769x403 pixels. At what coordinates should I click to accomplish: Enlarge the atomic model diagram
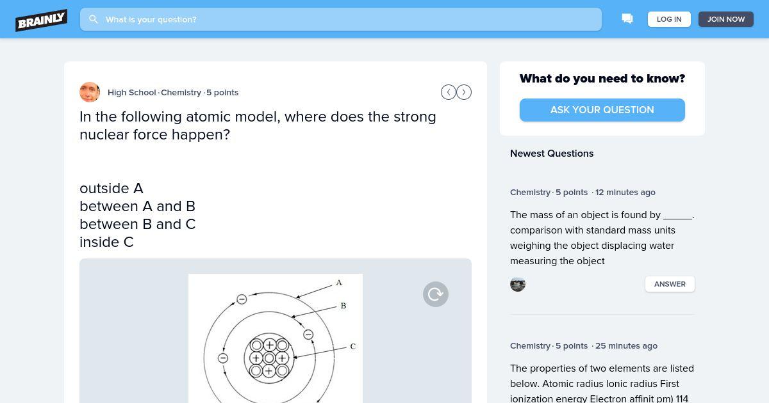(276, 338)
